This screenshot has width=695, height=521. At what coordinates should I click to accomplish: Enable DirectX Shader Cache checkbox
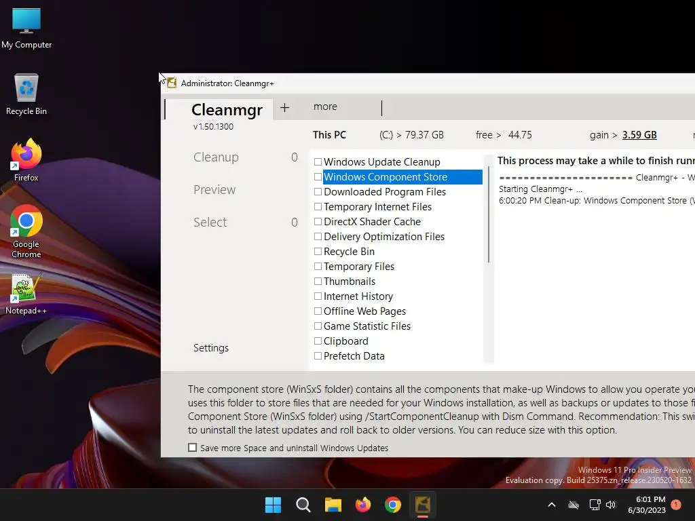pyautogui.click(x=318, y=222)
